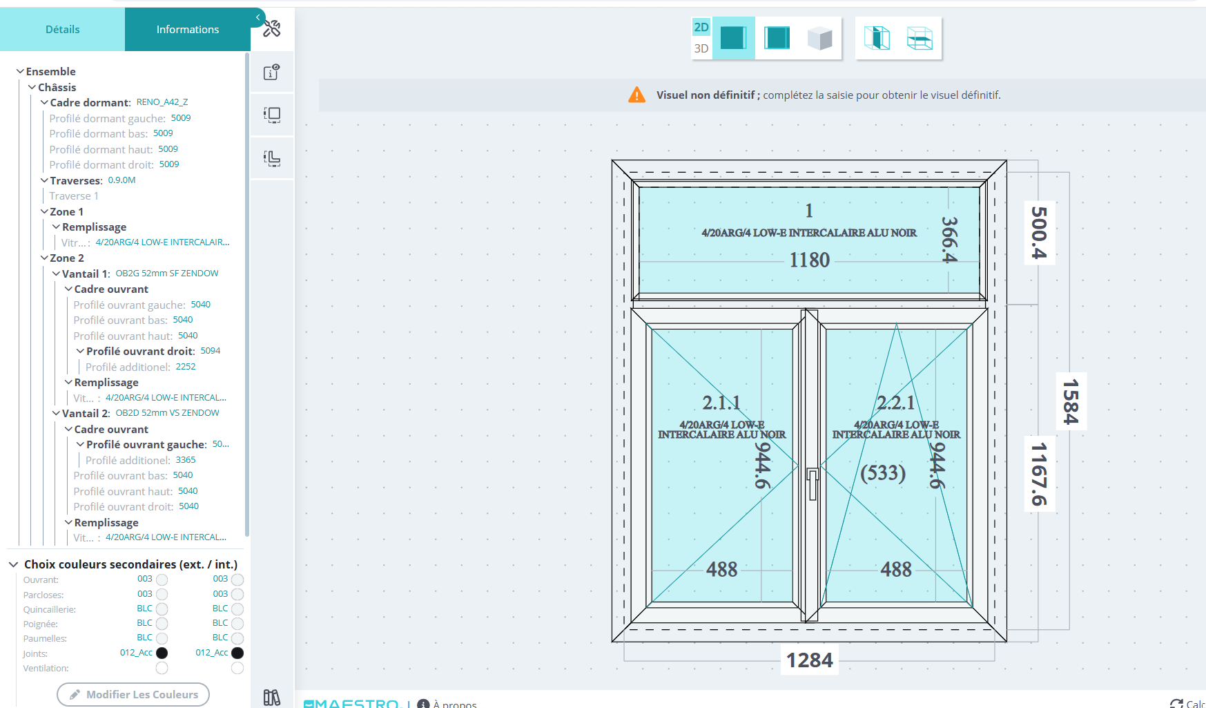Click the 1284 width dimension

click(810, 660)
